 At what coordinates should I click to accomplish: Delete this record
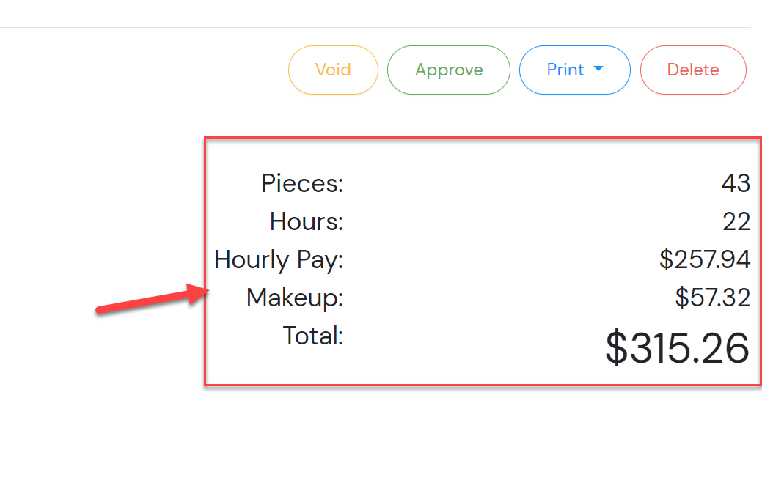coord(693,70)
